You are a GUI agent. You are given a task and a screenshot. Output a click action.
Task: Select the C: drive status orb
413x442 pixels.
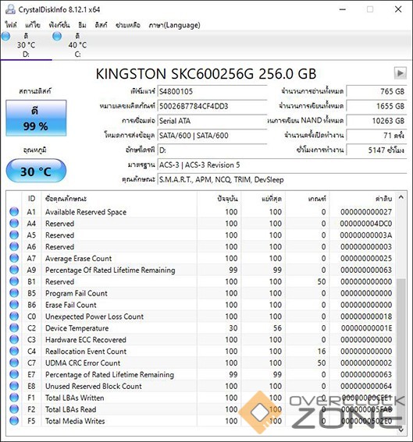click(57, 36)
